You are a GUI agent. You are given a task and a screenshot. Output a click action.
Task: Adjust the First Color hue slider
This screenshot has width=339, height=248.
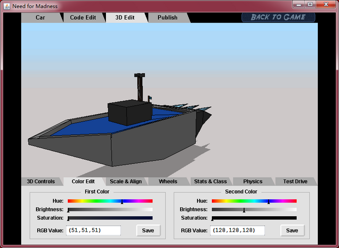tap(110, 201)
